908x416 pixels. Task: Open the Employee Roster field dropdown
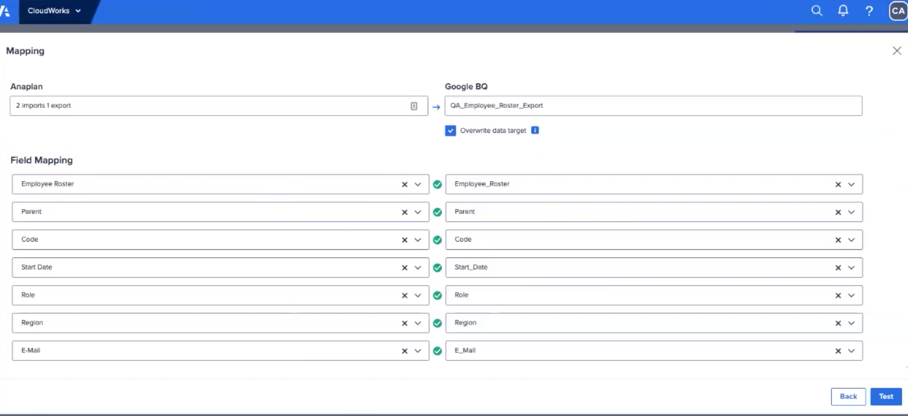pos(417,185)
